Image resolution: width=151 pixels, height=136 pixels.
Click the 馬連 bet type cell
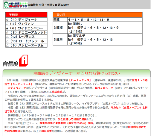coord(60,19)
